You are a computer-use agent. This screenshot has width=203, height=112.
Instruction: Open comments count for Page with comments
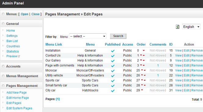pos(158,65)
